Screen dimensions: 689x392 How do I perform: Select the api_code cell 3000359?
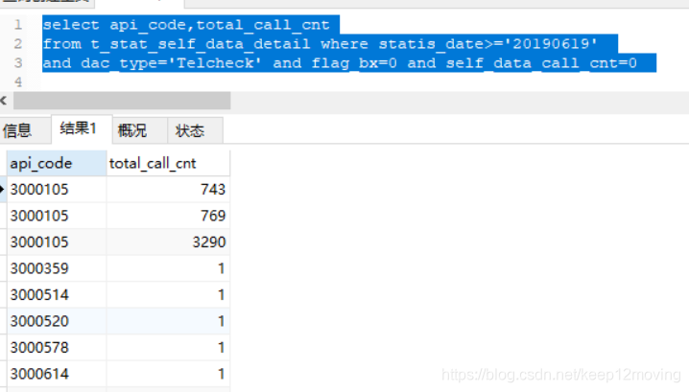tap(57, 268)
